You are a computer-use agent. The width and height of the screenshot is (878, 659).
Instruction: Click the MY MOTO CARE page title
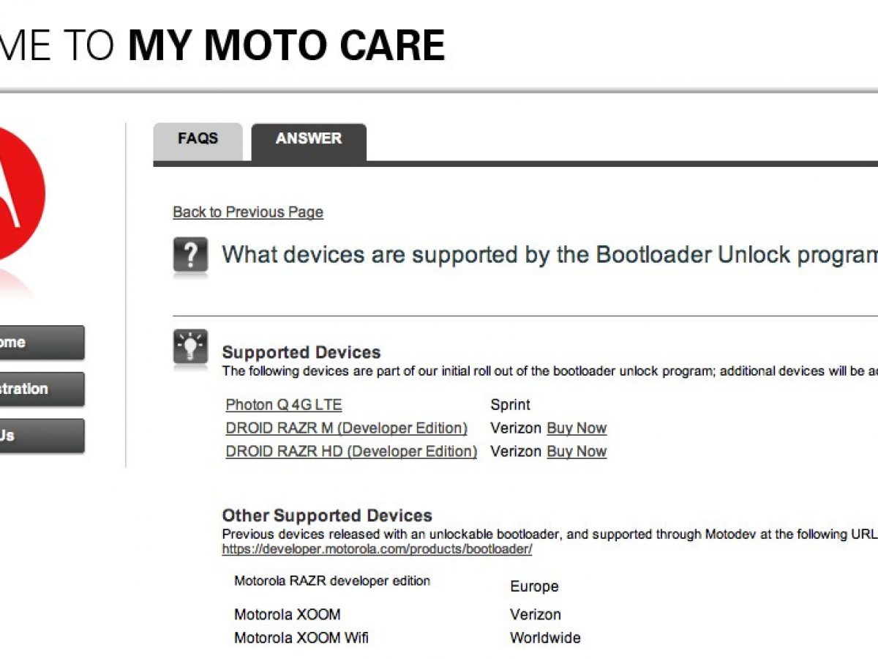(x=286, y=45)
